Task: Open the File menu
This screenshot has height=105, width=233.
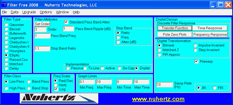Action: coord(4,12)
